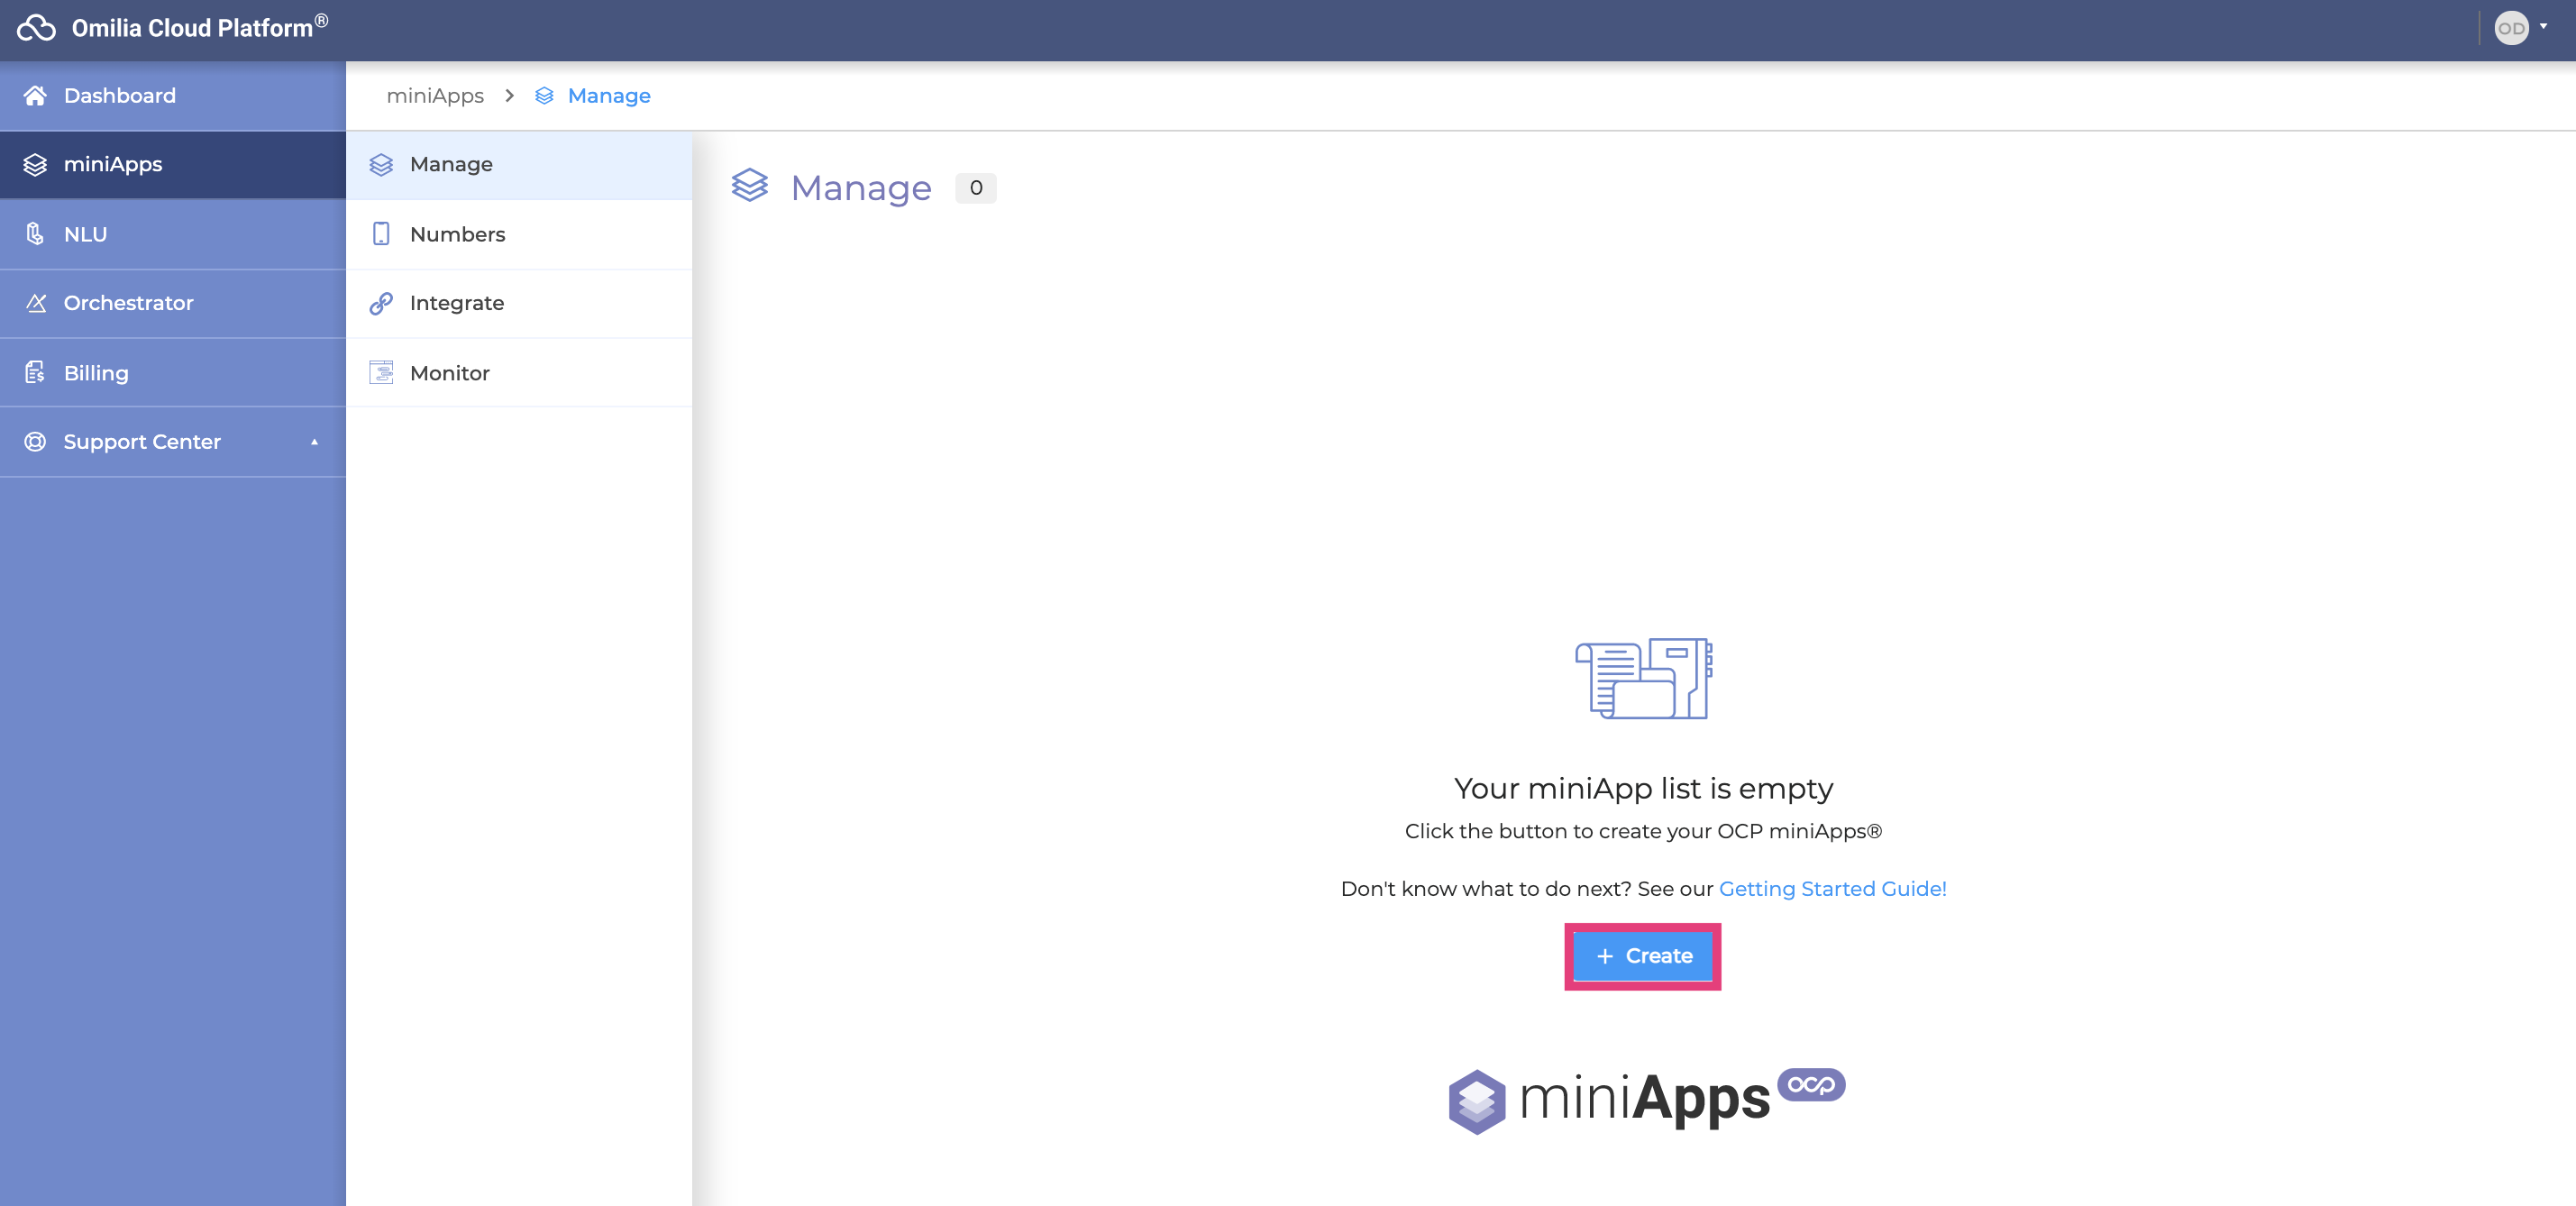The image size is (2576, 1206).
Task: Click the large Manage heading icon
Action: point(750,186)
